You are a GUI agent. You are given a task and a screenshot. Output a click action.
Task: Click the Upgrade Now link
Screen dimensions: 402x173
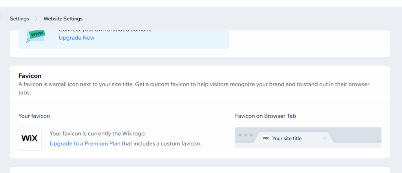pos(77,38)
